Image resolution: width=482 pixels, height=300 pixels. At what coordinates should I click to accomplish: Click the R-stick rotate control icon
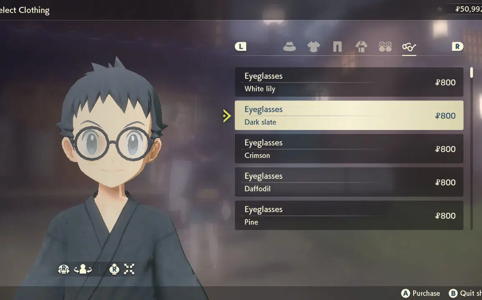(63, 269)
